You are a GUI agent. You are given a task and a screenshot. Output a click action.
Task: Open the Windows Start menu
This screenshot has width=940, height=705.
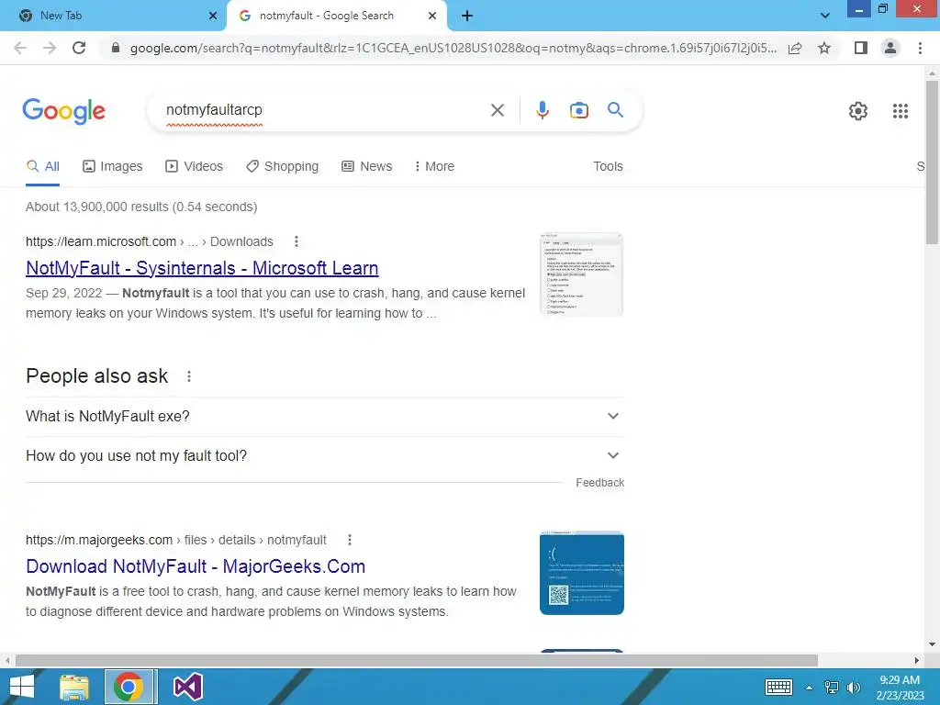pos(22,687)
